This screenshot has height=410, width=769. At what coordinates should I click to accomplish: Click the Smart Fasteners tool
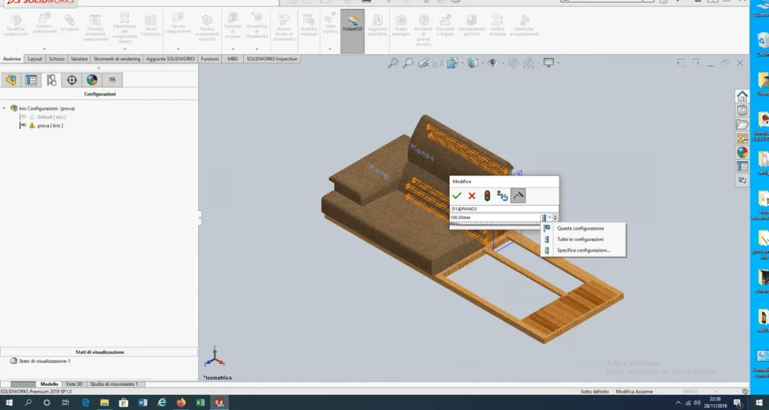151,26
